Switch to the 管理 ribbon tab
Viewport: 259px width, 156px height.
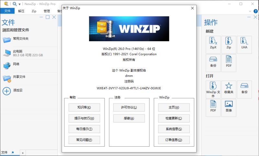[x=47, y=11]
